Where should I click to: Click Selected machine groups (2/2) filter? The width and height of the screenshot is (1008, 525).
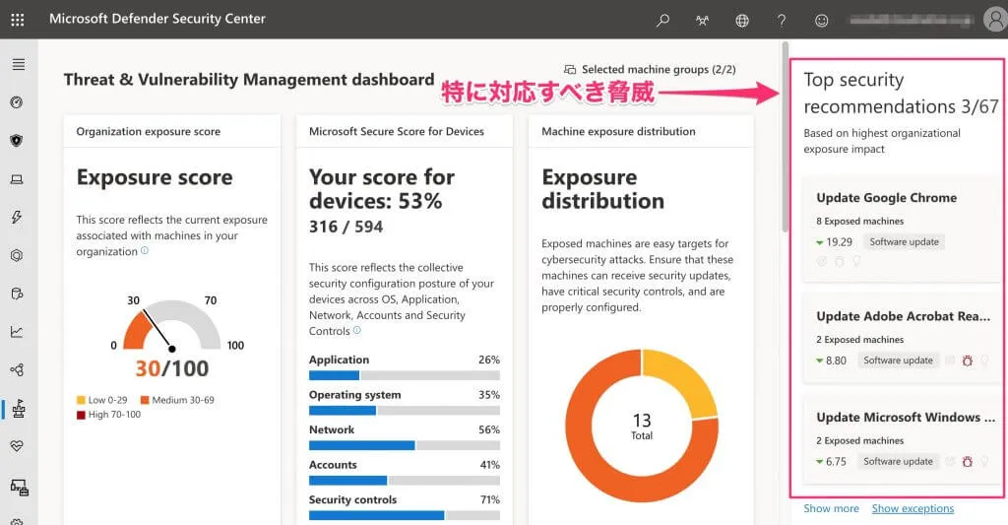[x=650, y=70]
